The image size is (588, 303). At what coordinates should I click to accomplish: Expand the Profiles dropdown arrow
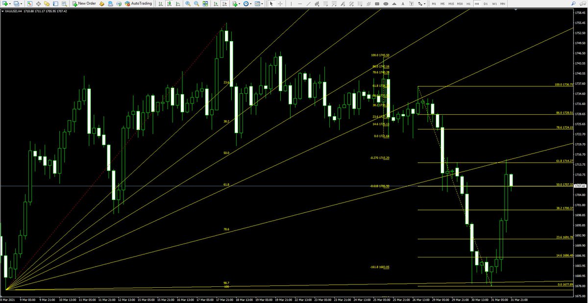[x=22, y=3]
